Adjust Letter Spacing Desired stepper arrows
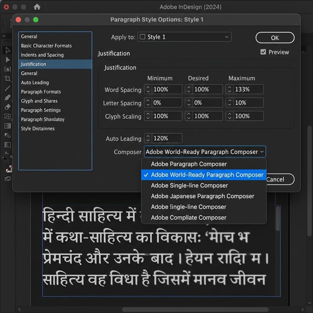This screenshot has width=313, height=313. point(189,102)
